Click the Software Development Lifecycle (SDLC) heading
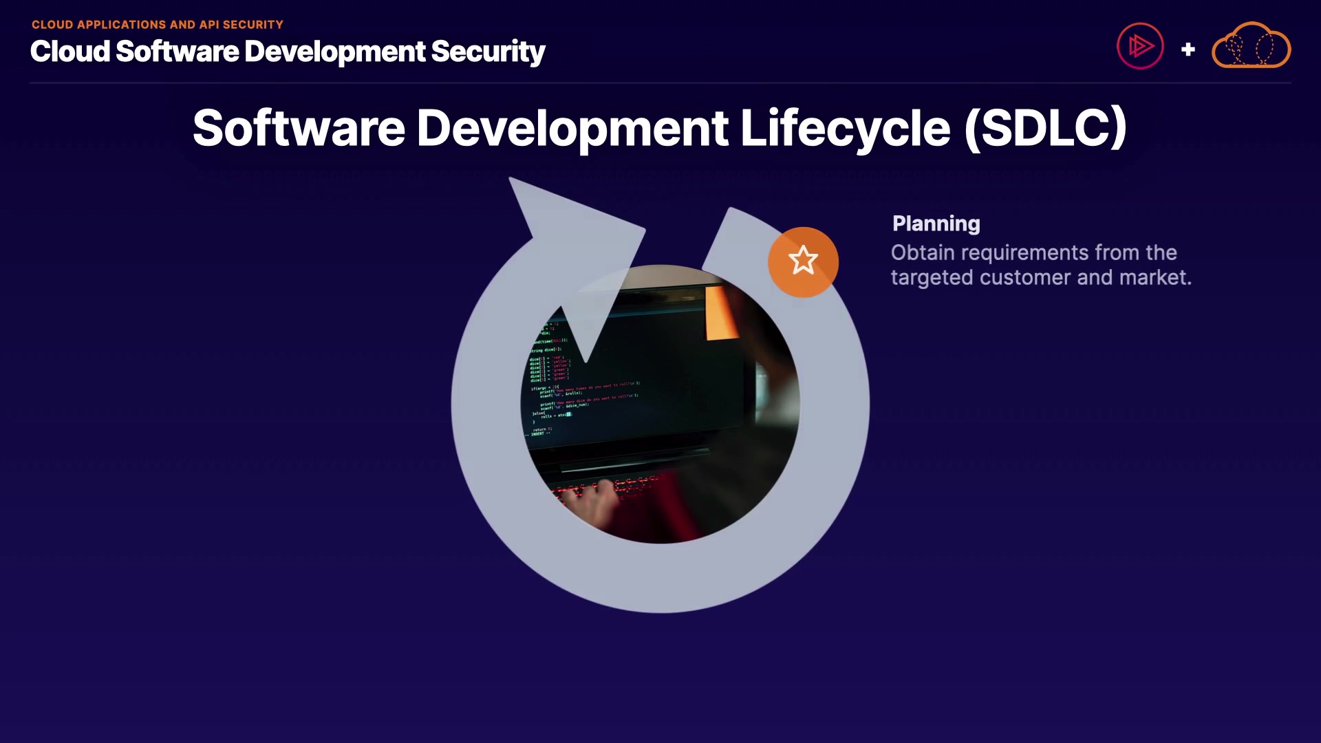 [659, 128]
